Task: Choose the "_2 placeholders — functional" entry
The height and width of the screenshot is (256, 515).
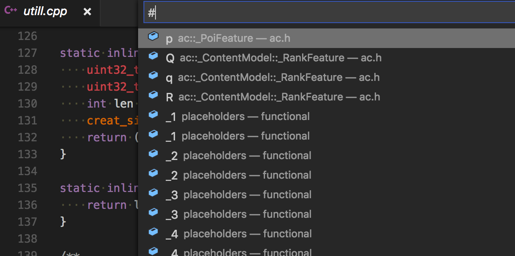Action: click(236, 155)
